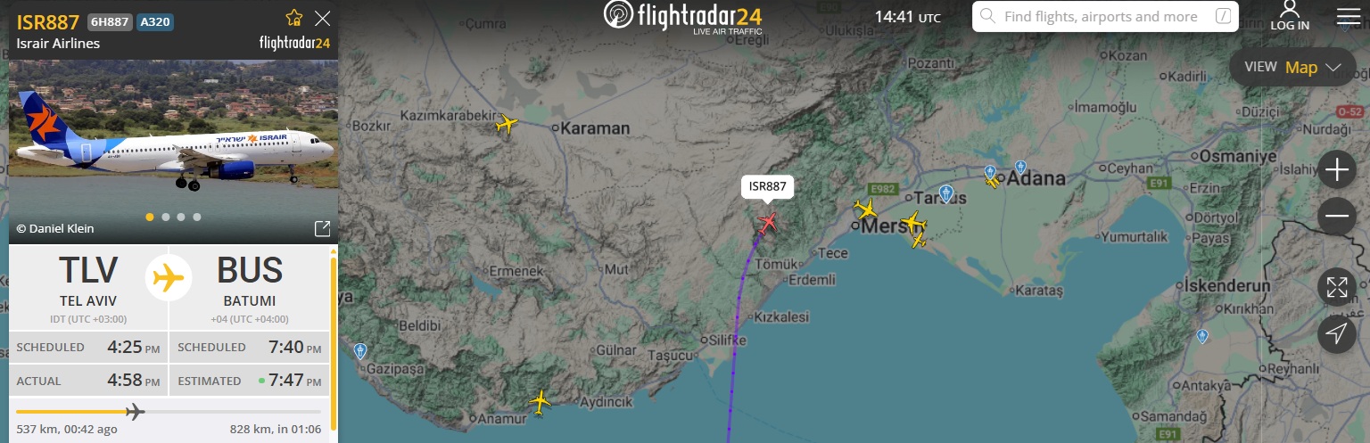
Task: Show the fourth aircraft photo dot
Action: 197,217
